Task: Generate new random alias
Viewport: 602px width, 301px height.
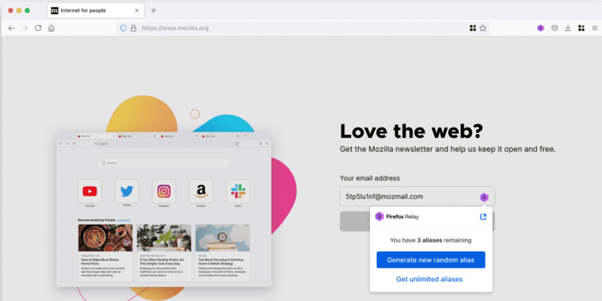Action: (x=431, y=260)
